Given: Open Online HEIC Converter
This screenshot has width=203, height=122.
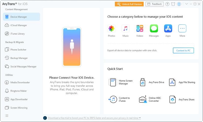Looking at the screenshot, I should (150, 99).
